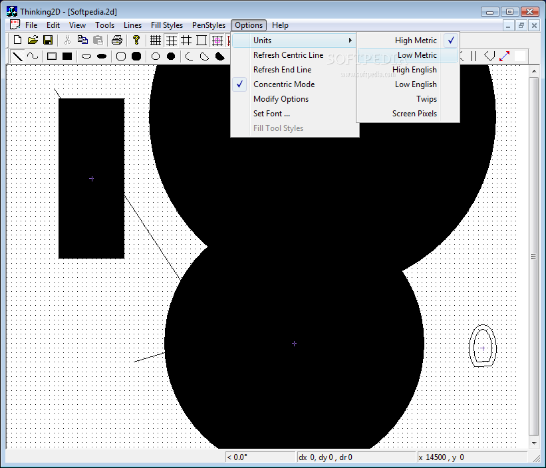This screenshot has height=468, width=546.
Task: Select the filled Circle tool
Action: (x=171, y=56)
